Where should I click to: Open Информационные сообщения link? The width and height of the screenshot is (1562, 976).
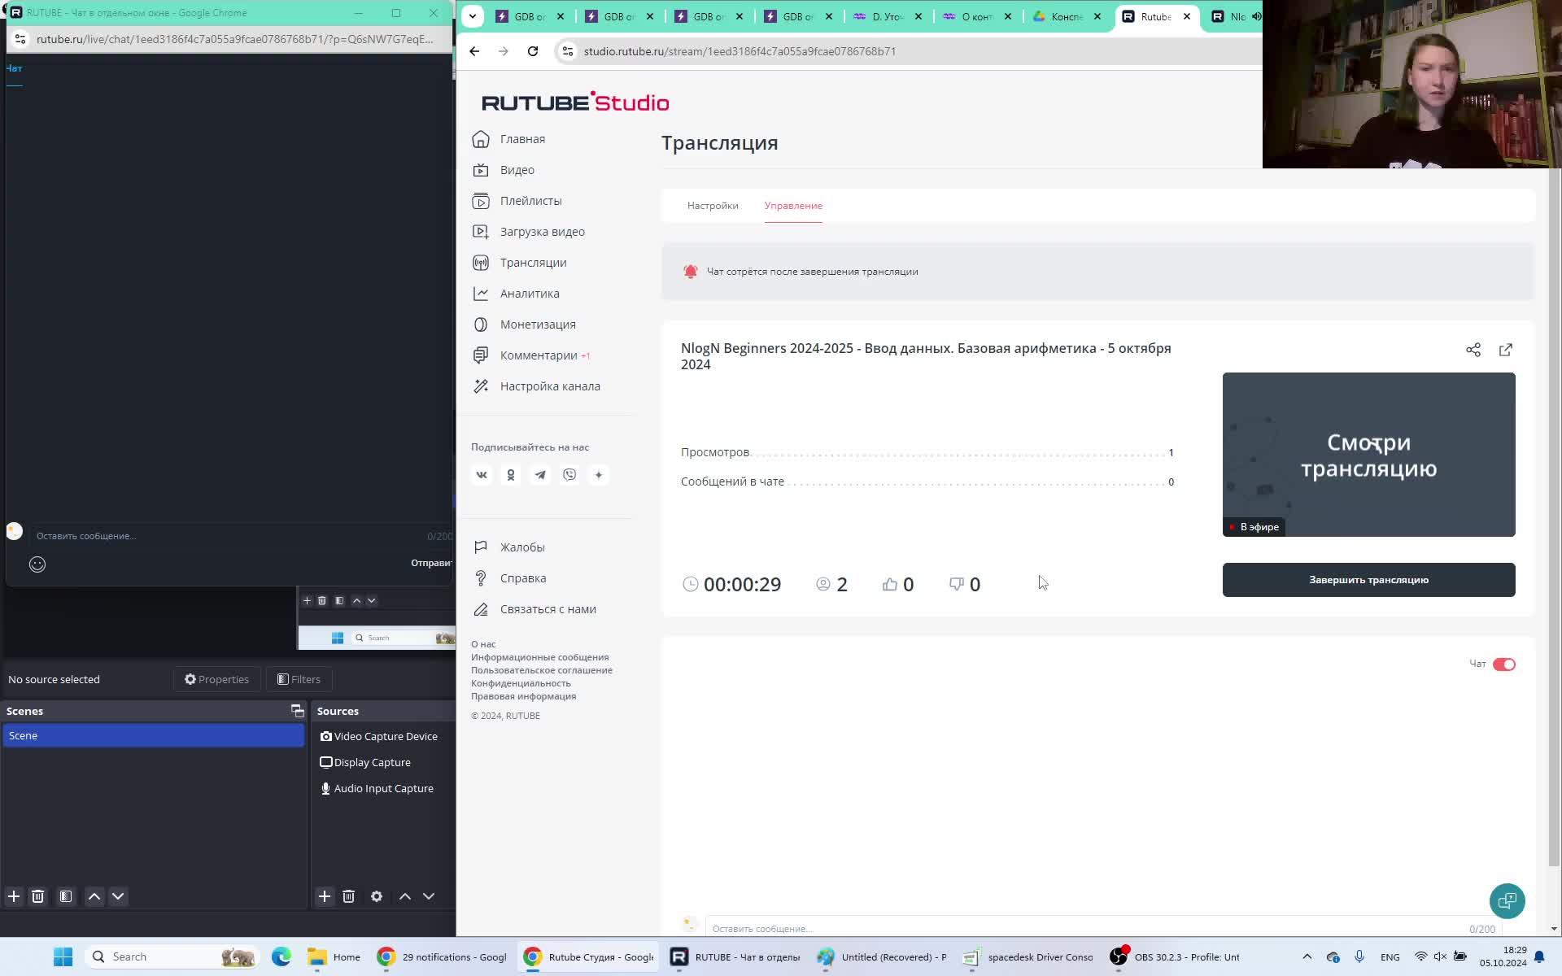pyautogui.click(x=539, y=657)
